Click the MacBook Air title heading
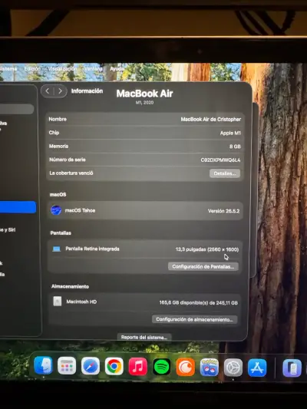Screen dimensions: 307x409 144,94
